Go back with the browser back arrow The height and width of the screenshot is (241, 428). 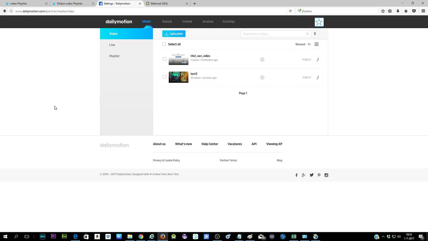coord(5,11)
